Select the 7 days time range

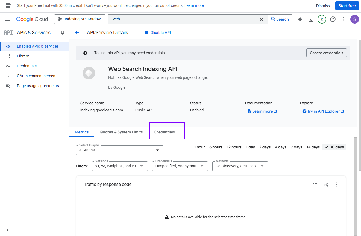click(296, 147)
